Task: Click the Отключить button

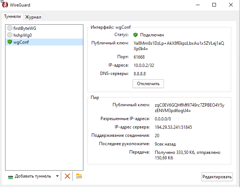Action: pyautogui.click(x=148, y=84)
